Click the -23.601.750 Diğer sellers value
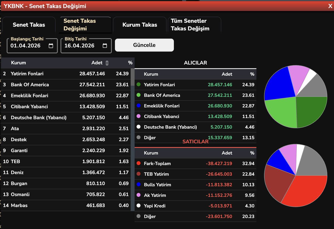This screenshot has width=334, height=229. 219,216
